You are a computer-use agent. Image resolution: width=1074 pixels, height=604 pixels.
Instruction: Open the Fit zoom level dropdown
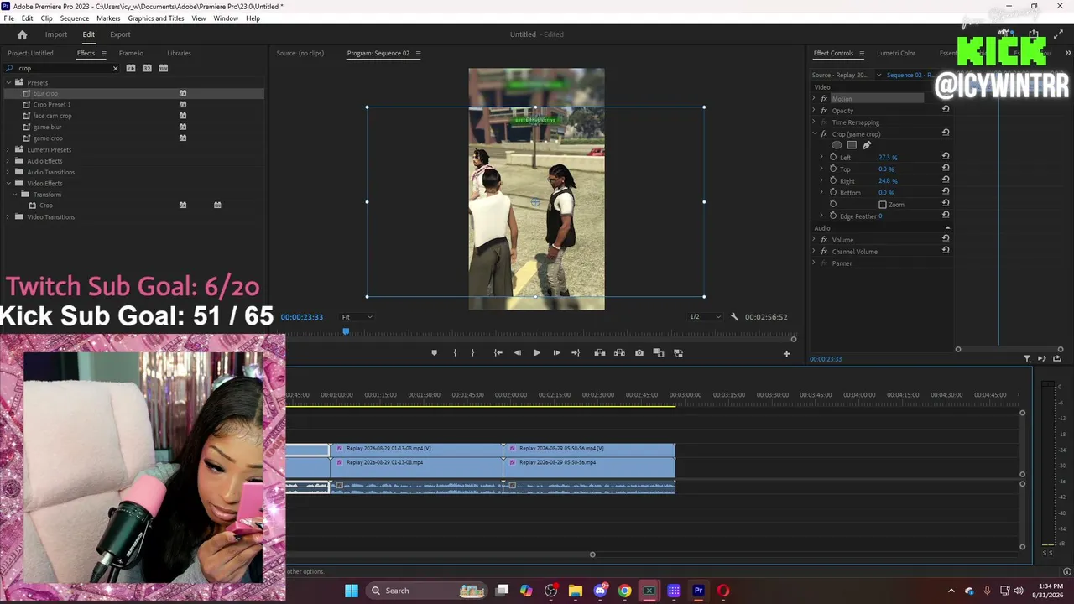pos(357,317)
